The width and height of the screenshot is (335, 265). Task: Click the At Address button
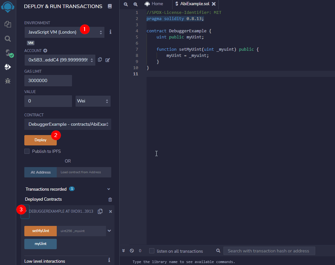(41, 172)
